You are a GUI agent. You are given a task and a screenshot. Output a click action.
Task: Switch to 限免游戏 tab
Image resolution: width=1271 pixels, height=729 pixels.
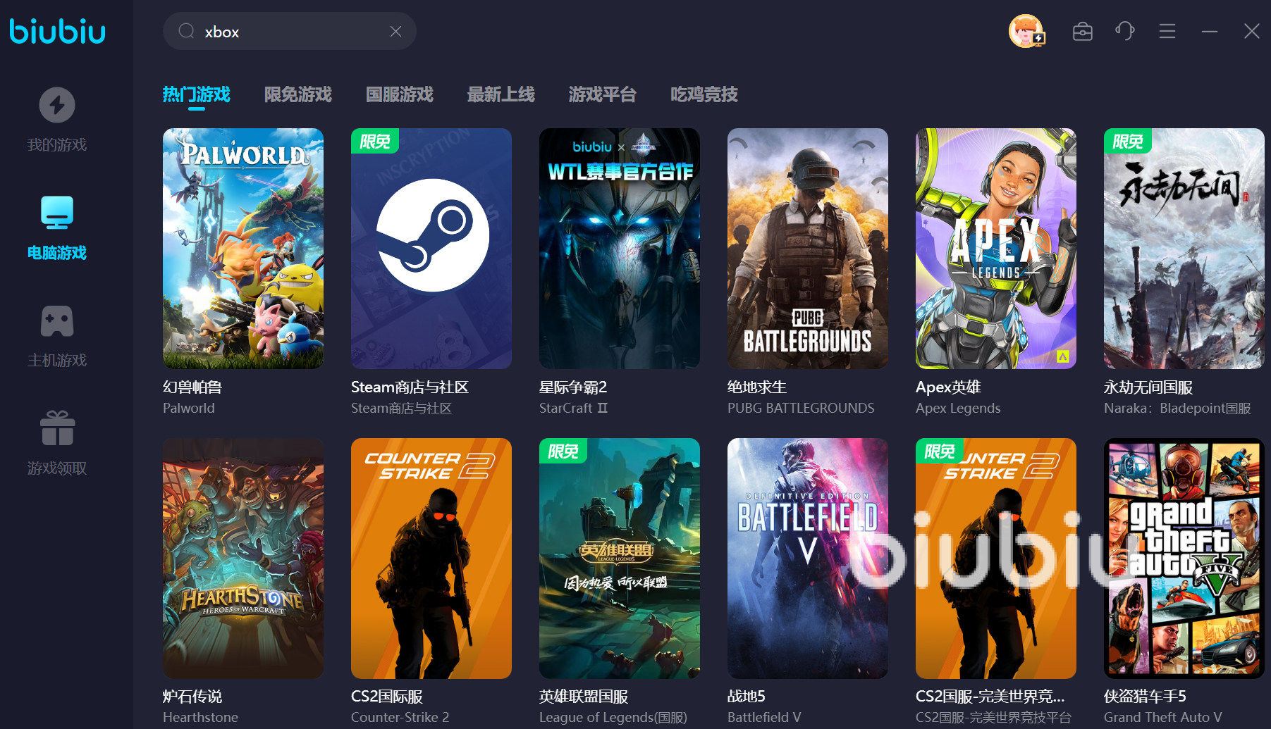[x=298, y=94]
